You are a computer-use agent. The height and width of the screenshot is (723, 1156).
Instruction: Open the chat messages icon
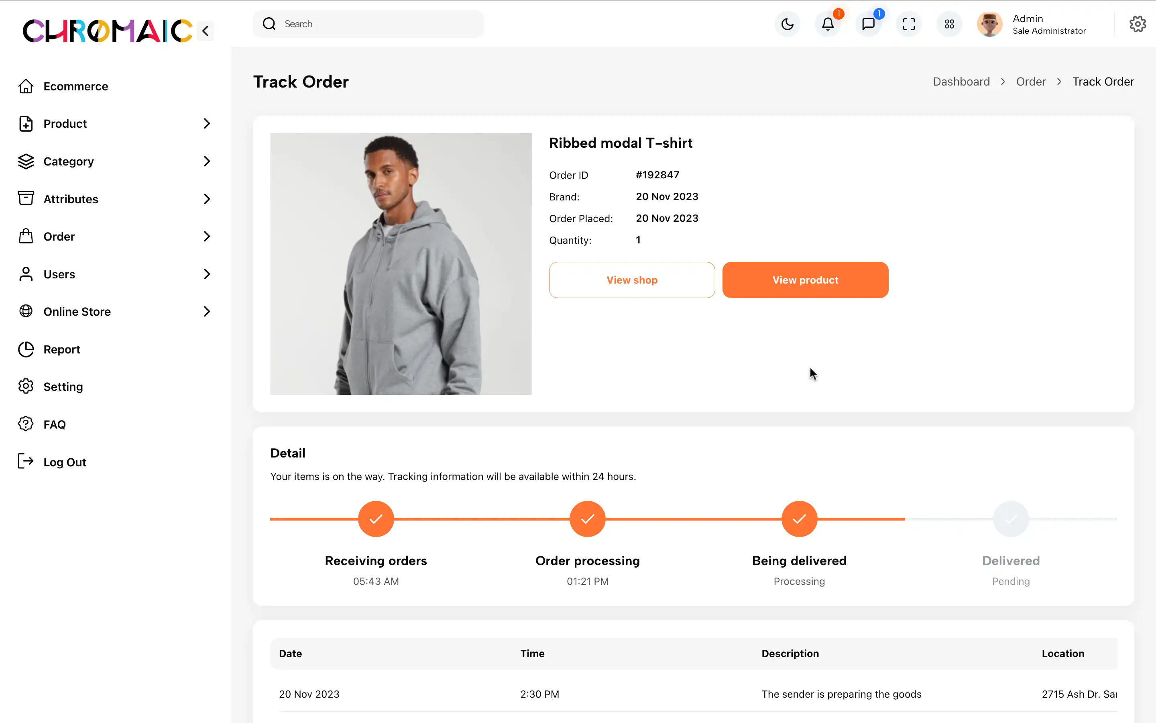(x=869, y=24)
